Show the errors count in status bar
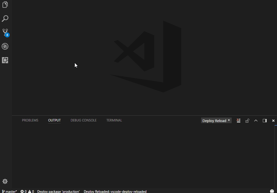Image resolution: width=277 pixels, height=193 pixels. 23,191
